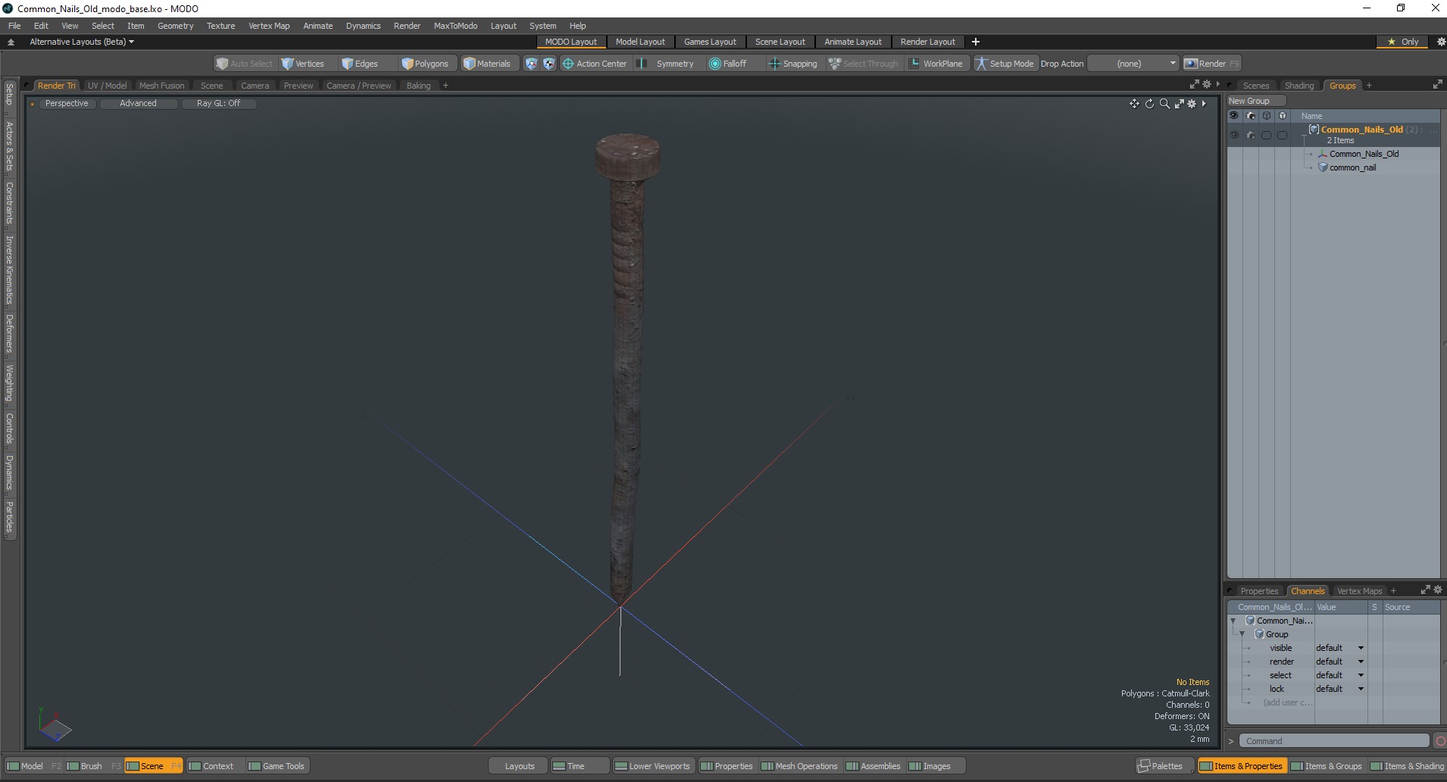1447x782 pixels.
Task: Open the render channel default dropdown
Action: click(1340, 662)
